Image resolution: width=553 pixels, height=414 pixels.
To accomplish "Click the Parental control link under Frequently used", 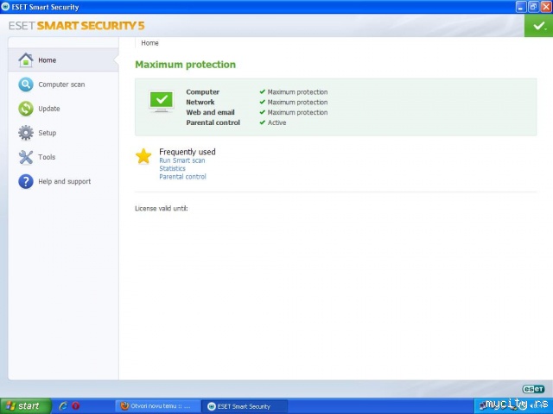I will 182,176.
